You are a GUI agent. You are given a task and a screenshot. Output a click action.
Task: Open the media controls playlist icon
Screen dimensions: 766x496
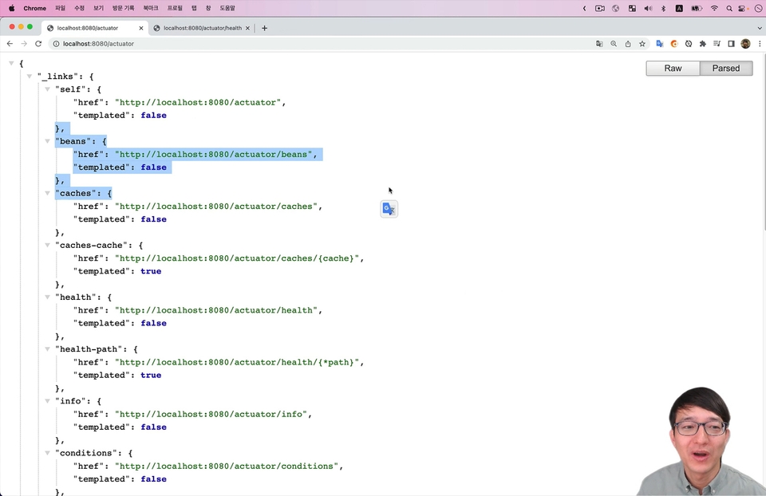(x=717, y=43)
